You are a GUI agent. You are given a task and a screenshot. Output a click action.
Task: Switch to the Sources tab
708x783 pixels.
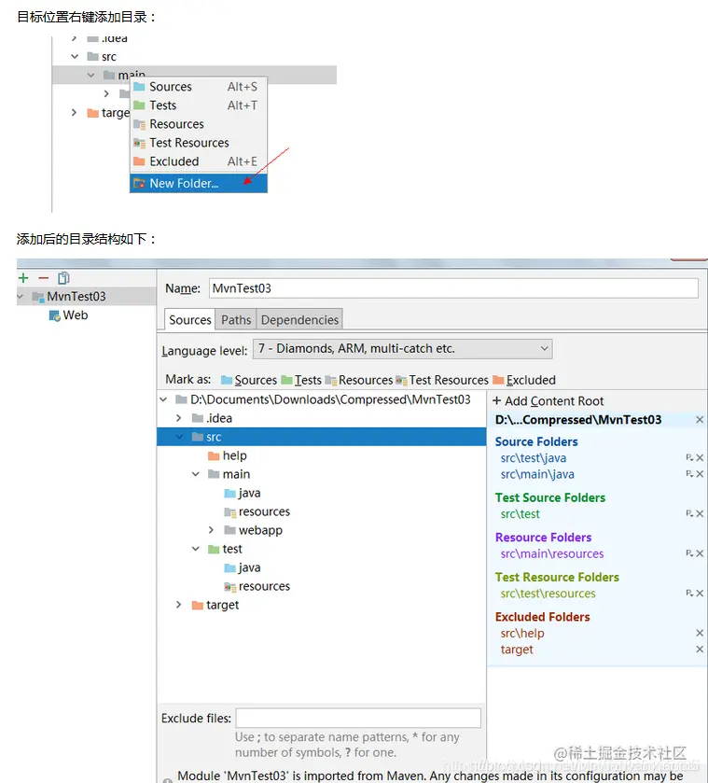click(189, 319)
